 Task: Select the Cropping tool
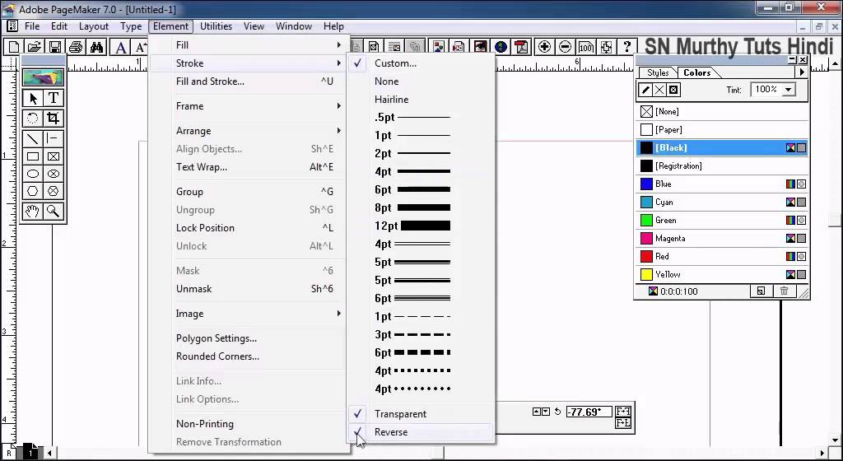click(x=54, y=119)
